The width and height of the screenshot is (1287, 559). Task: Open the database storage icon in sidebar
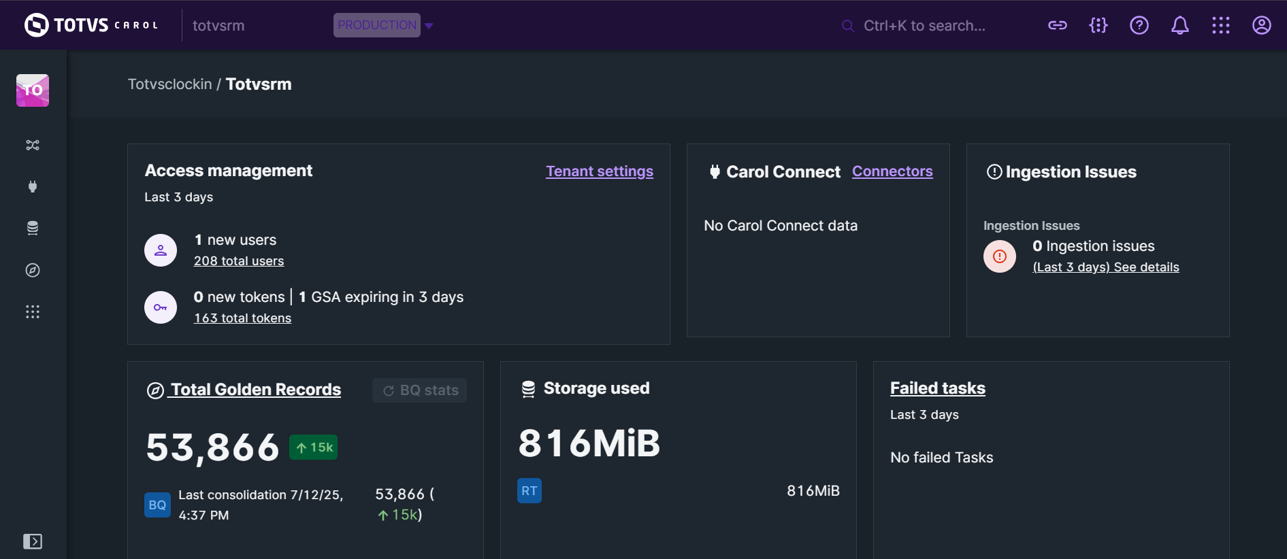click(x=33, y=228)
